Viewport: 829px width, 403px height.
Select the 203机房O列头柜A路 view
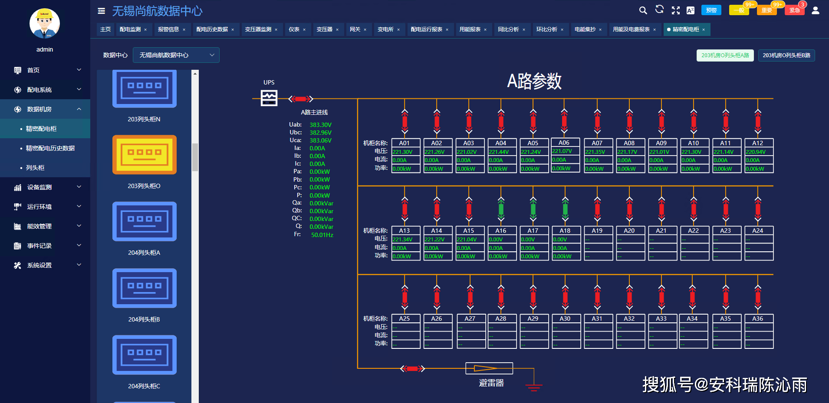click(725, 55)
